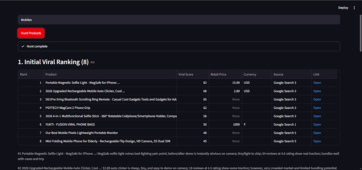
Task: Open the three-dot main menu
Action: (354, 8)
